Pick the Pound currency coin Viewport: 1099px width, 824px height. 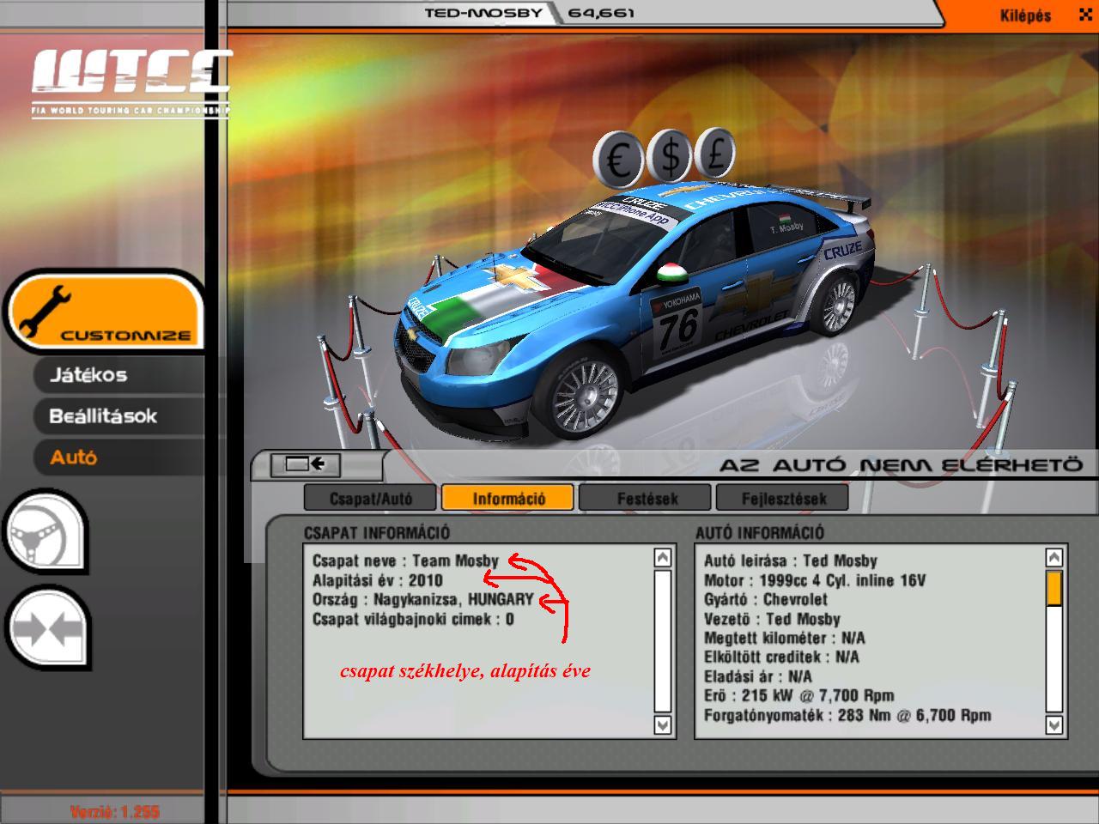tap(716, 154)
